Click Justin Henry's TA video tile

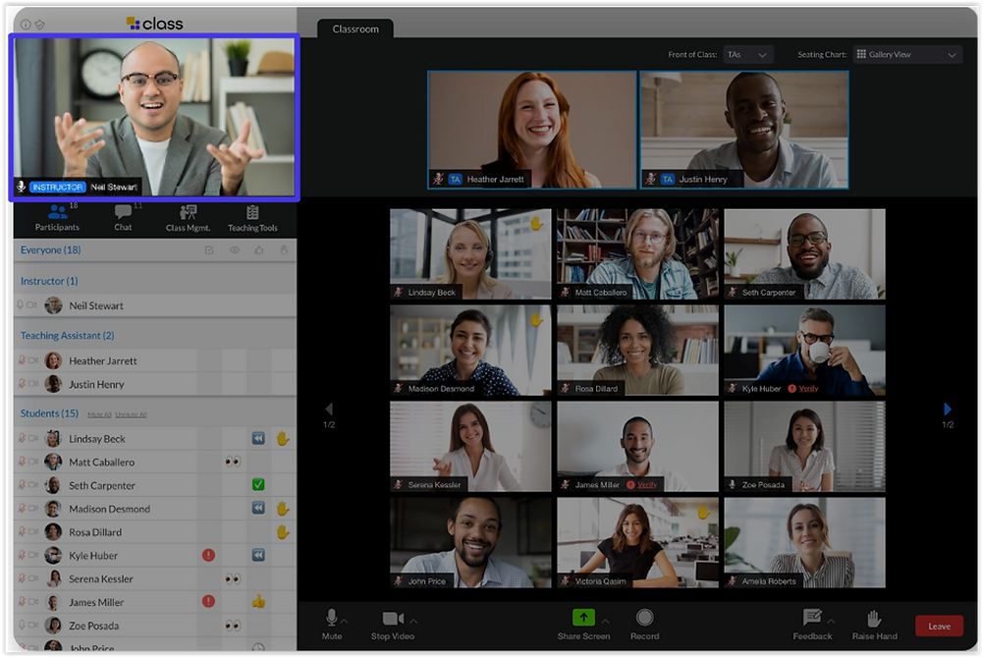[x=744, y=130]
